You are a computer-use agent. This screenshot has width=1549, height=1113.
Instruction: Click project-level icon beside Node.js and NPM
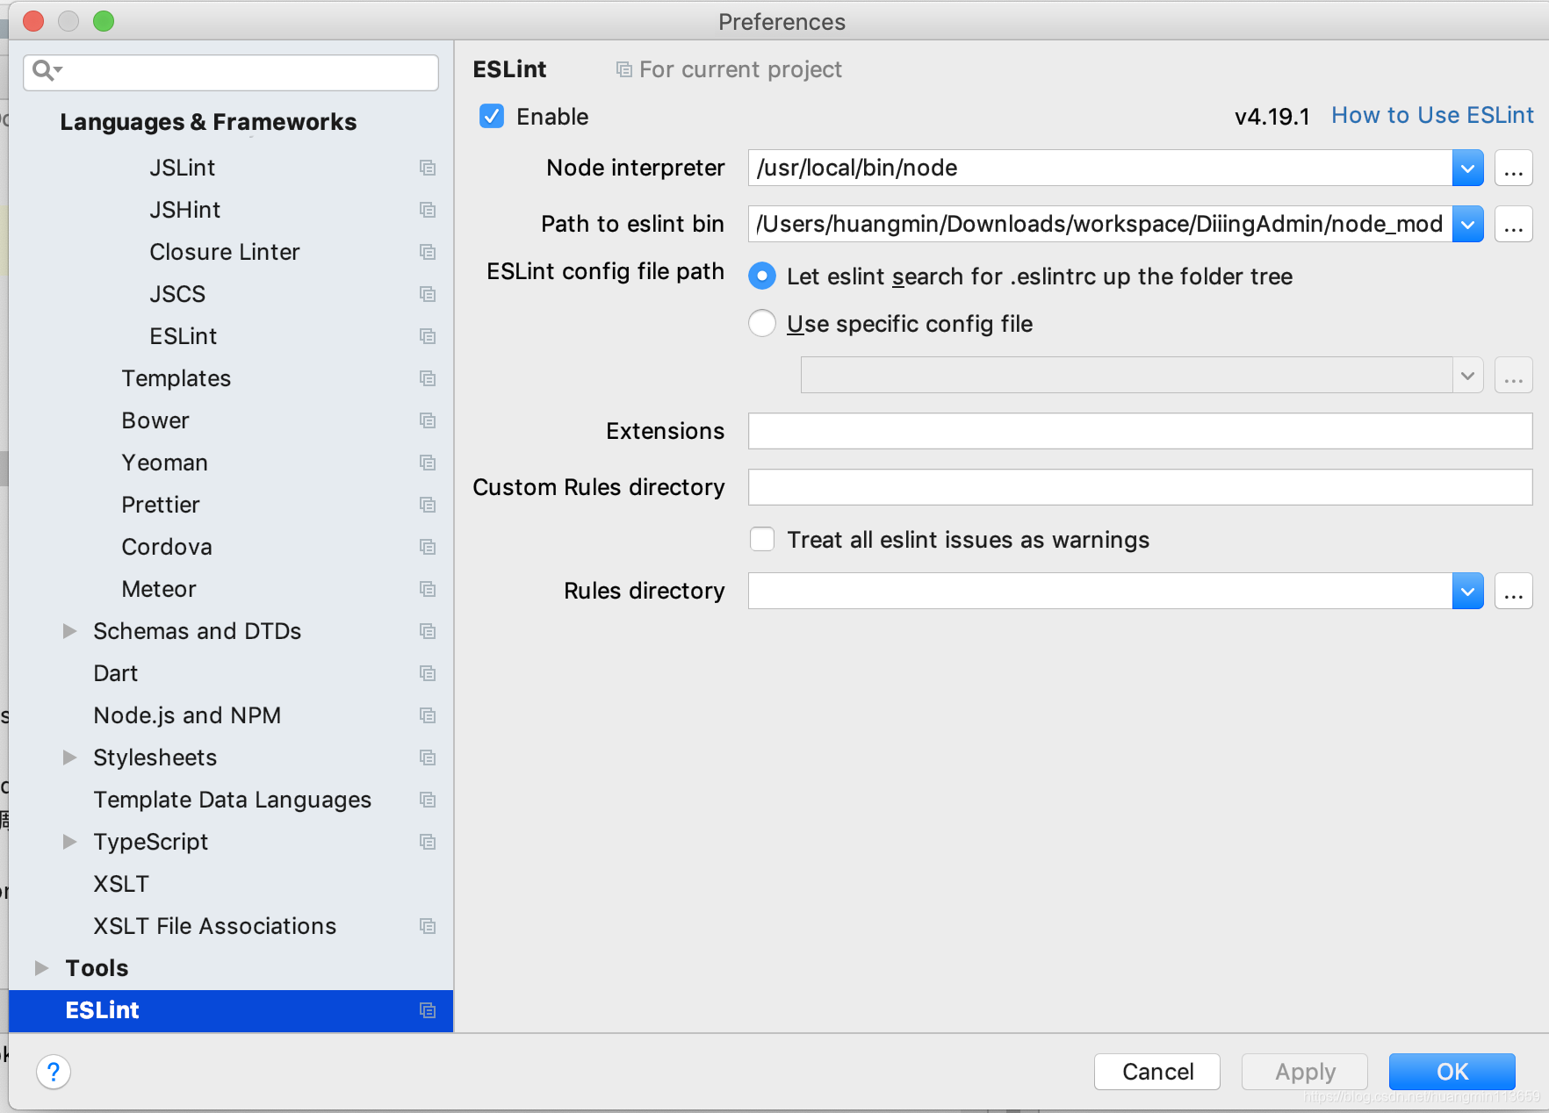(x=428, y=715)
